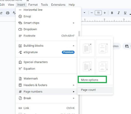Choose header page numbers skipping first page thumbnail
Viewport: 131px width, 114px height.
(103, 48)
